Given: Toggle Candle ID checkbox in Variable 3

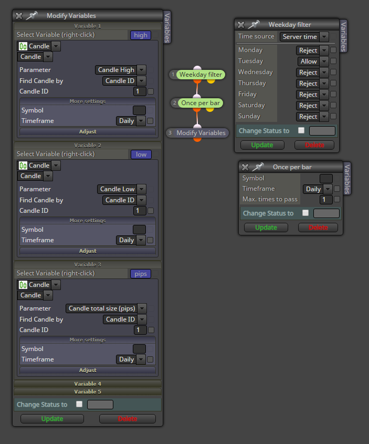Looking at the screenshot, I should (151, 330).
